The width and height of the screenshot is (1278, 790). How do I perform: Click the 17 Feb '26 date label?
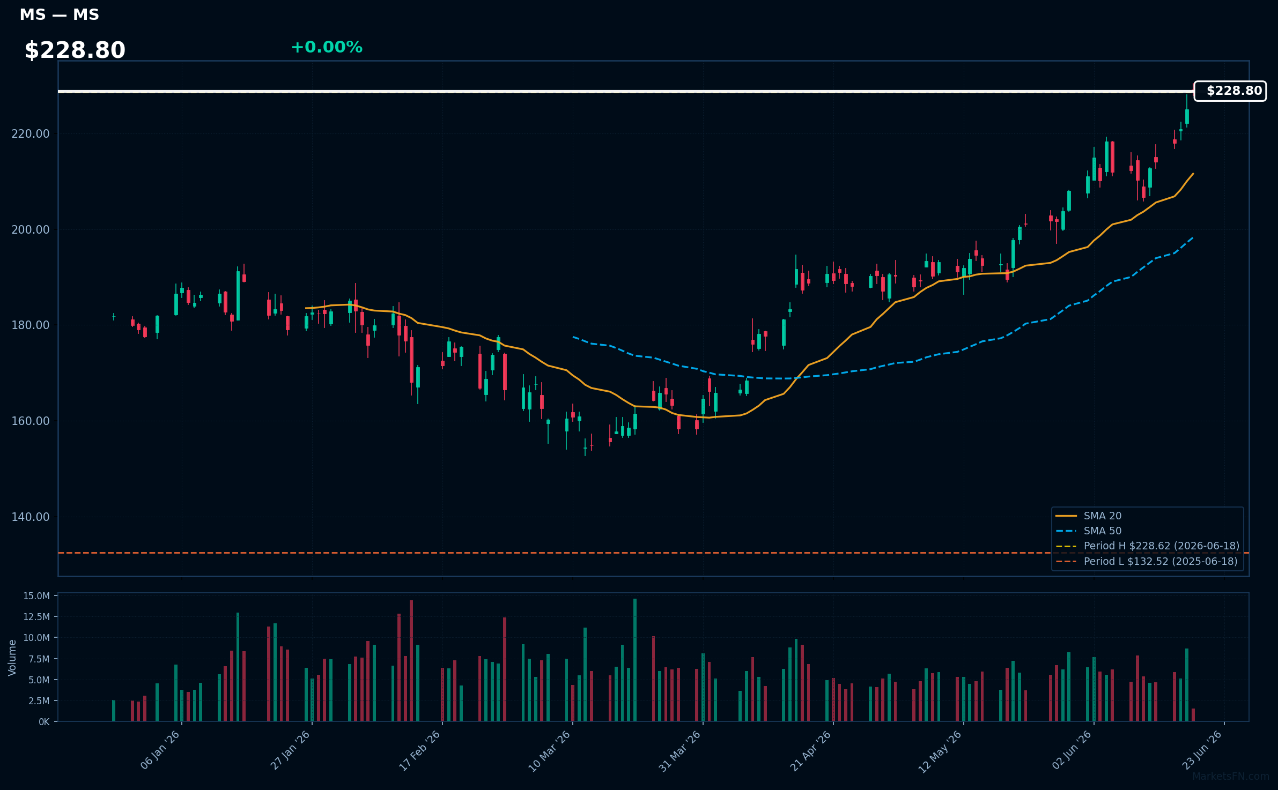coord(419,751)
